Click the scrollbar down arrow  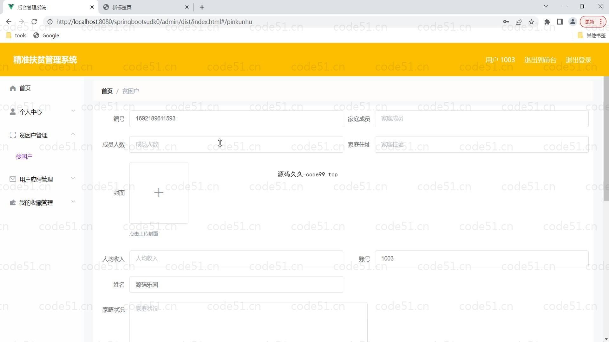coord(606,339)
